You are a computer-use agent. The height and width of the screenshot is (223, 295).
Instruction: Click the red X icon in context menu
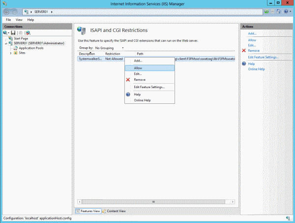[128, 80]
